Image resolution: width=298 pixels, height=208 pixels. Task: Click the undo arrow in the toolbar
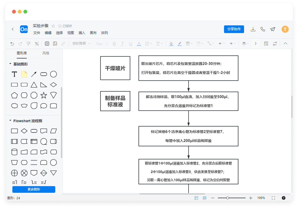coord(12,44)
